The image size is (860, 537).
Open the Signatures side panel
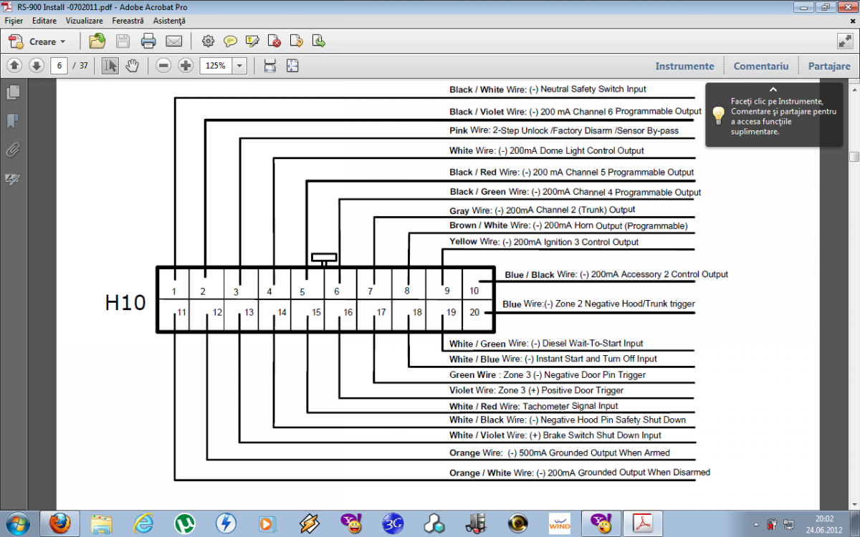(13, 179)
